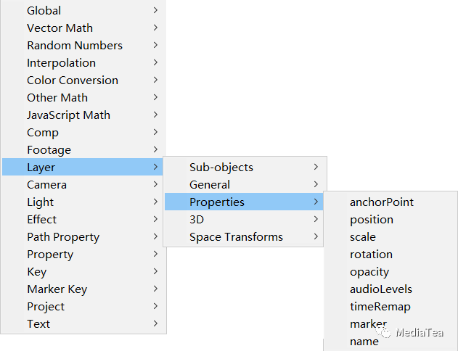Open the Global submenu

click(44, 11)
